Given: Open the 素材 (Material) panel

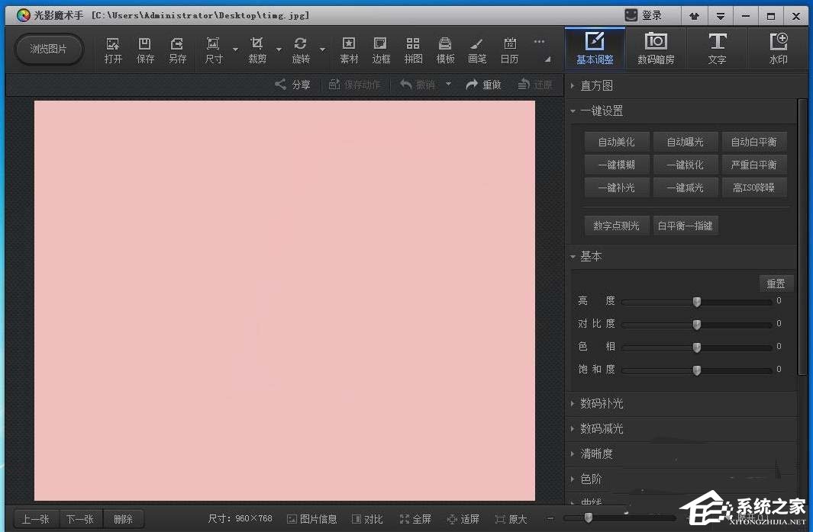Looking at the screenshot, I should click(348, 49).
